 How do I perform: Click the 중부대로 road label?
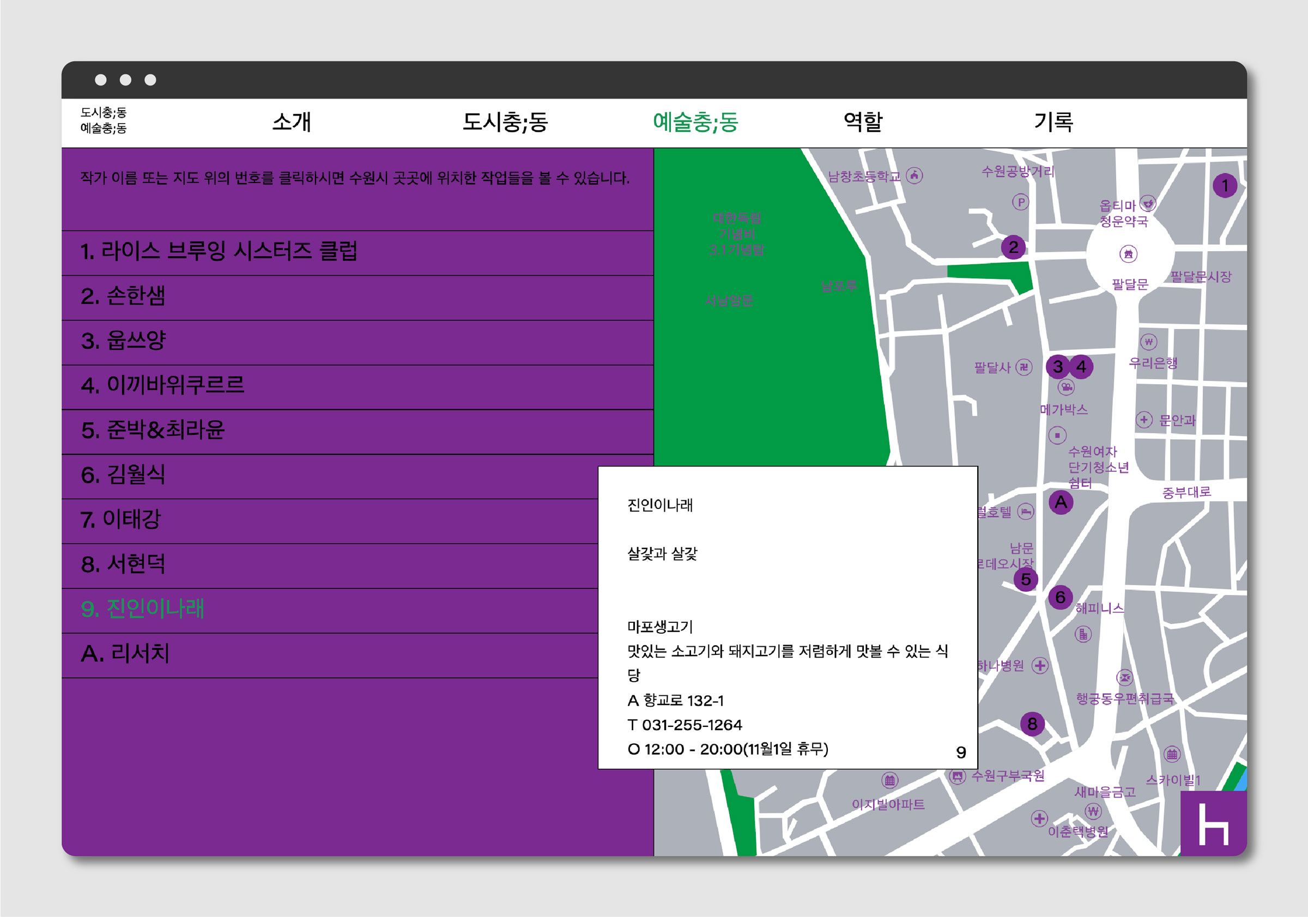pos(1186,492)
